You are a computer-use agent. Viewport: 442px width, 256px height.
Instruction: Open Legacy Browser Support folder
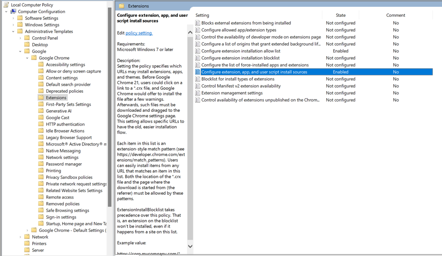(x=69, y=137)
